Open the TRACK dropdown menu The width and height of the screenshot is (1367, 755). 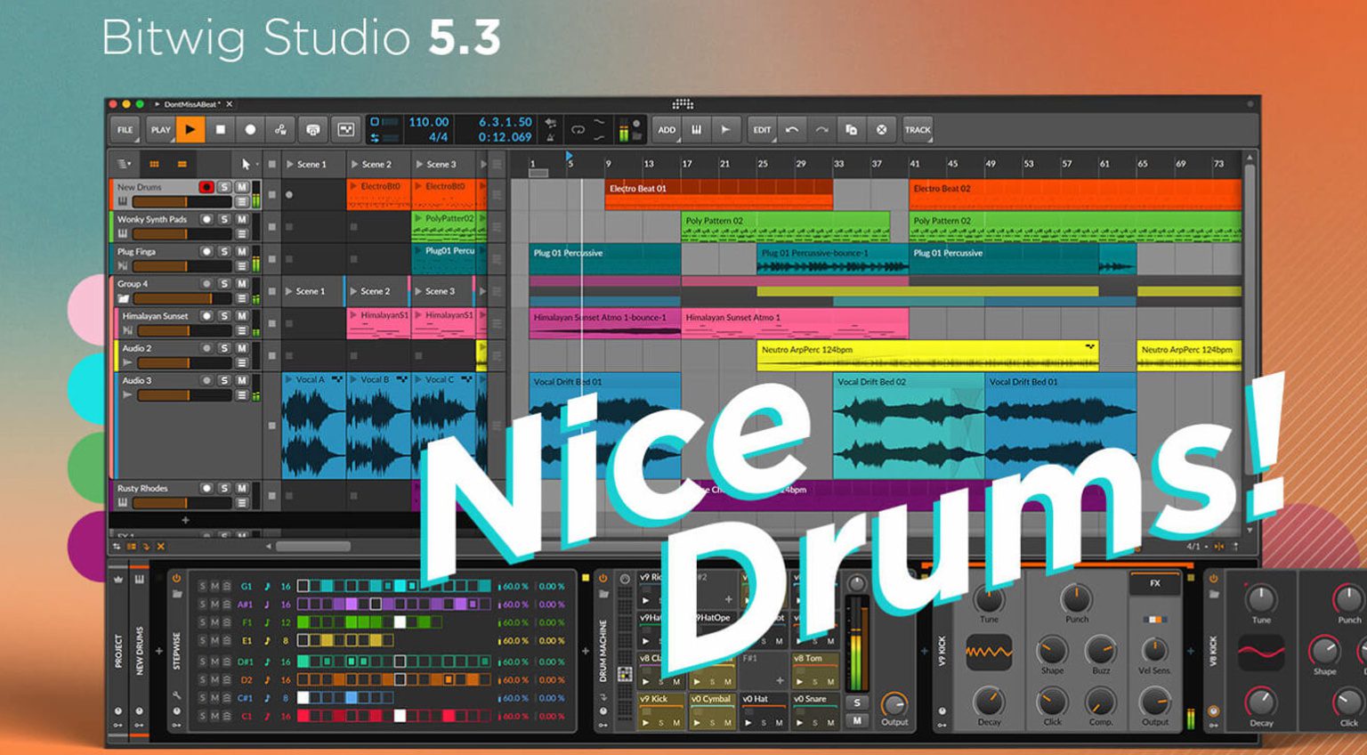917,130
